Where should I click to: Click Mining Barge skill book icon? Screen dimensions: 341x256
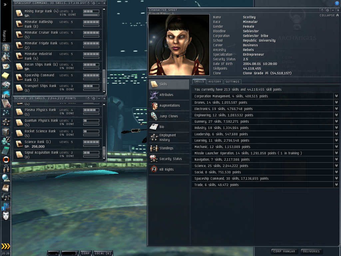click(x=19, y=13)
